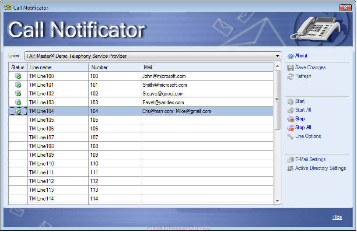Select the TM Line102 name cell

[x=58, y=93]
